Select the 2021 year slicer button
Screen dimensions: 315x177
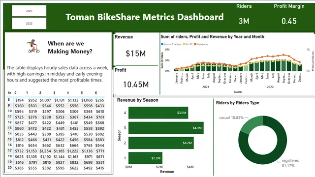(x=29, y=11)
